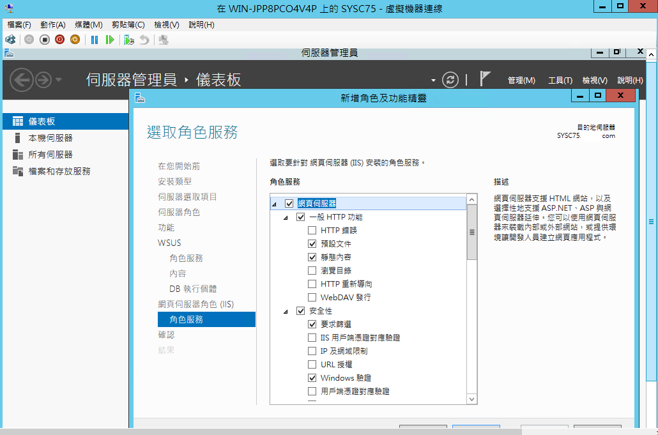Uncheck the 靜態內容 checkbox

point(312,257)
